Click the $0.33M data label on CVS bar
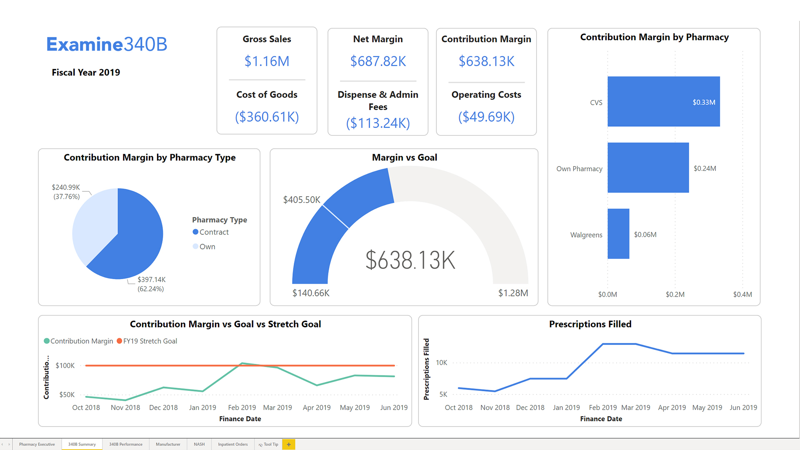800x450 pixels. click(704, 102)
